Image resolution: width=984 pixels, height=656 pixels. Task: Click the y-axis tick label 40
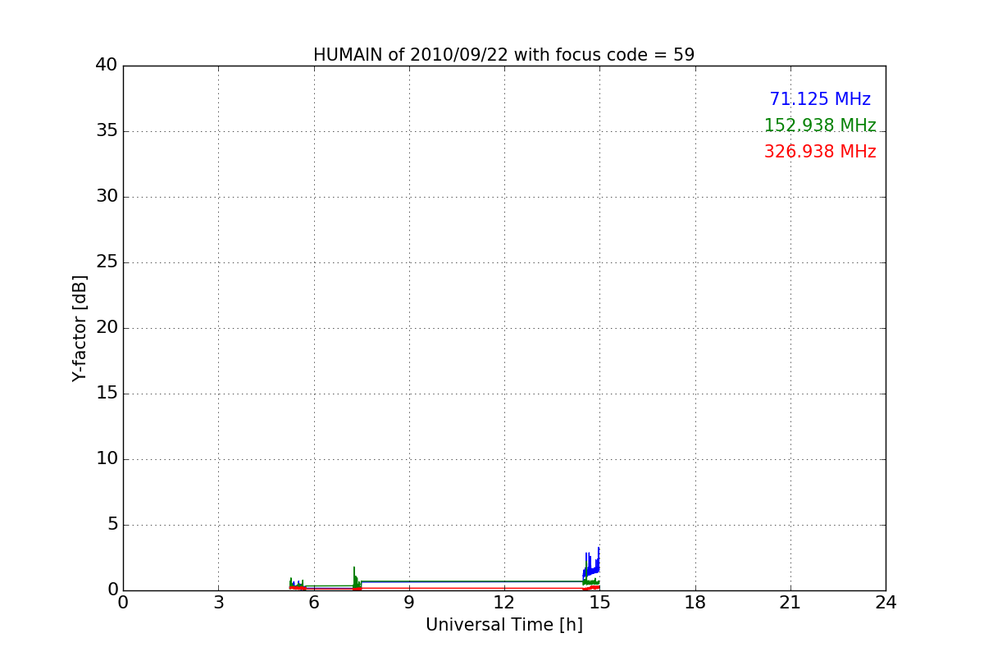(107, 66)
